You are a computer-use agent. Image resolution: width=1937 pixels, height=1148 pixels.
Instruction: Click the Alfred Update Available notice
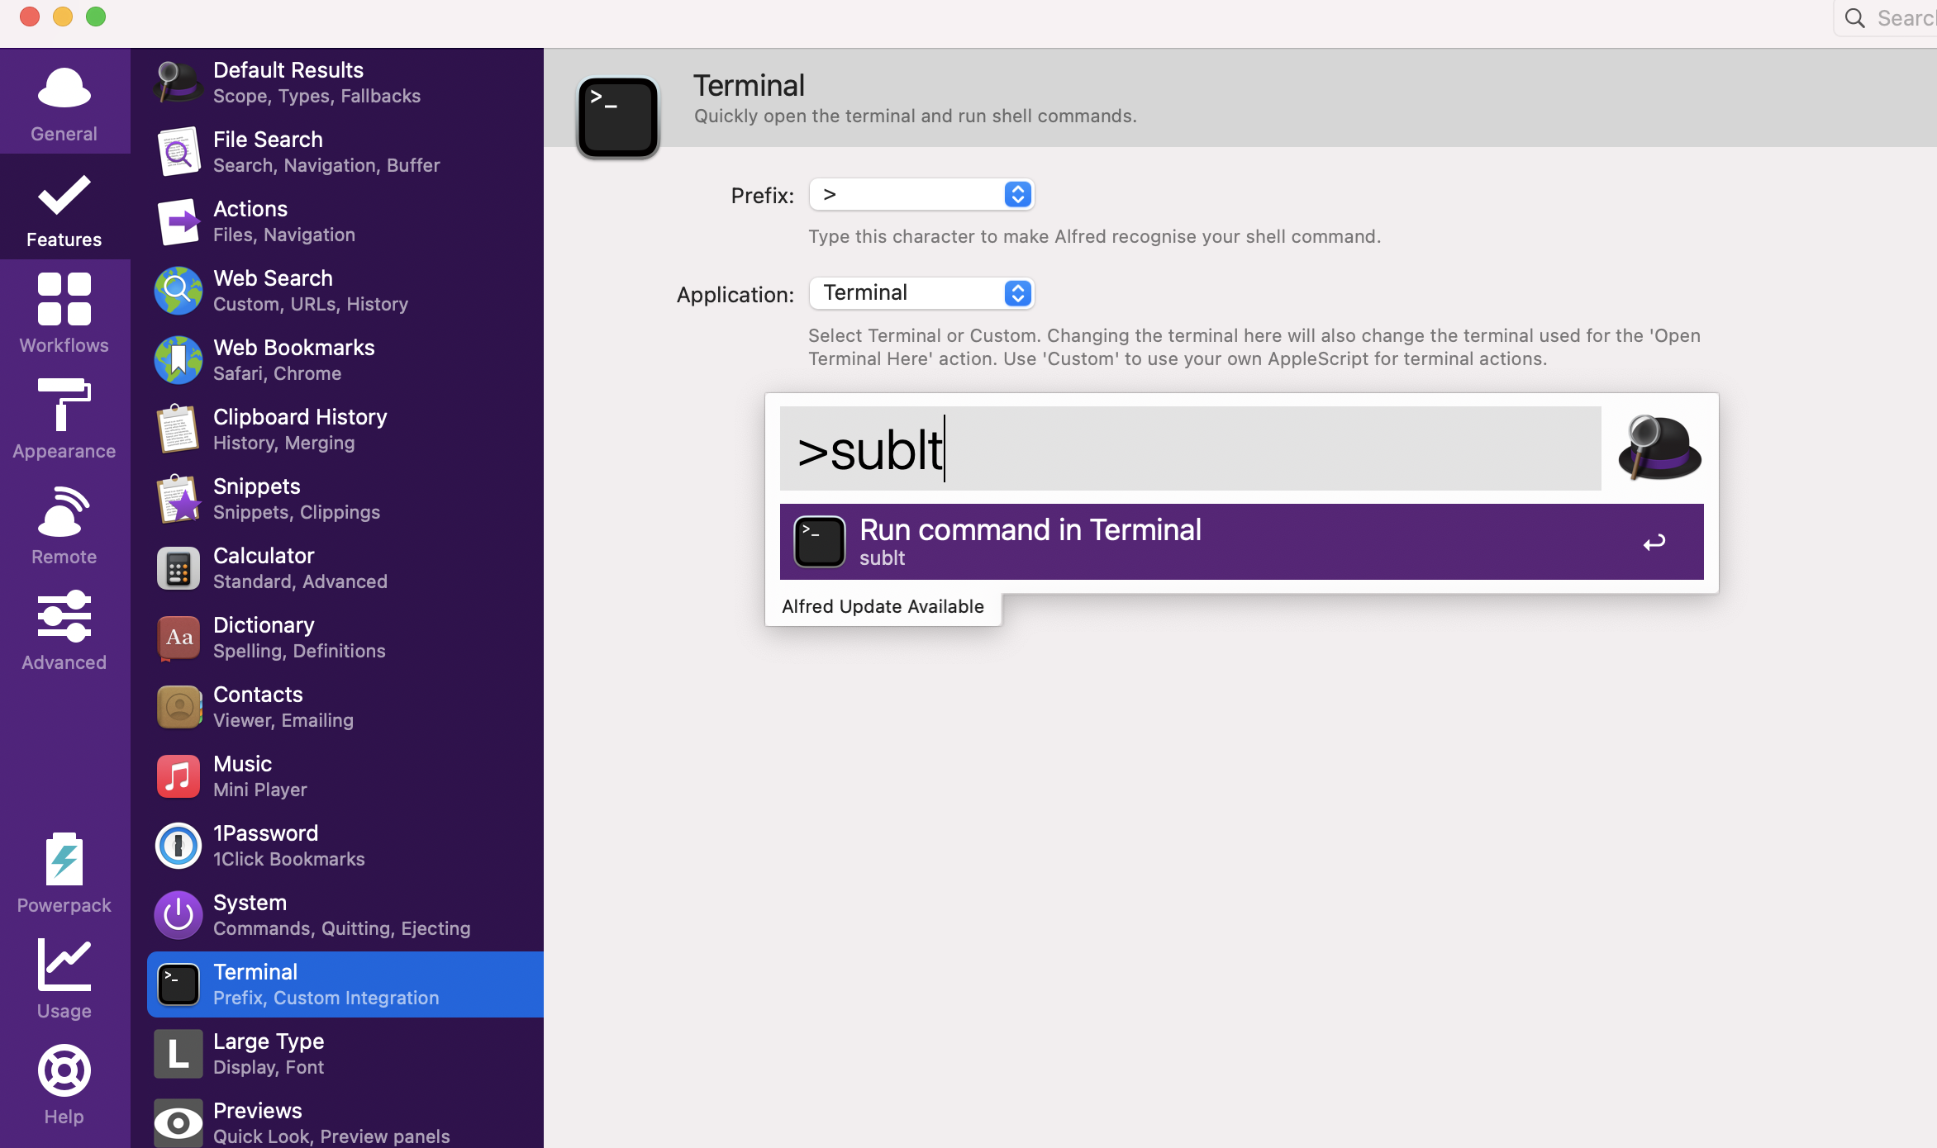click(883, 607)
